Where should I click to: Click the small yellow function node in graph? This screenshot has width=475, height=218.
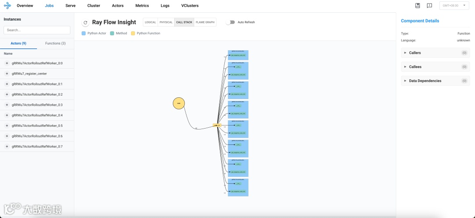[x=217, y=125]
